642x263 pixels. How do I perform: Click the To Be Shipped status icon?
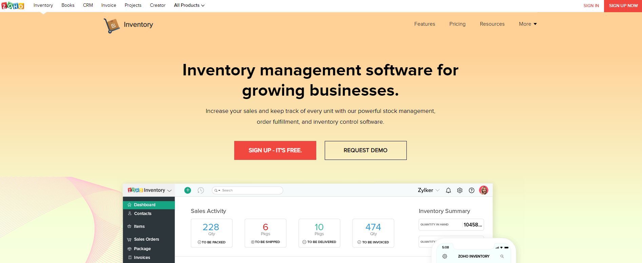(x=253, y=242)
